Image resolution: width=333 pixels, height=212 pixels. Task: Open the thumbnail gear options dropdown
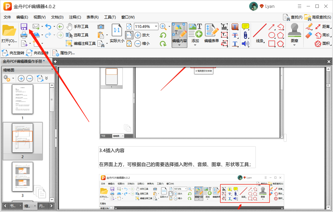(x=13, y=78)
